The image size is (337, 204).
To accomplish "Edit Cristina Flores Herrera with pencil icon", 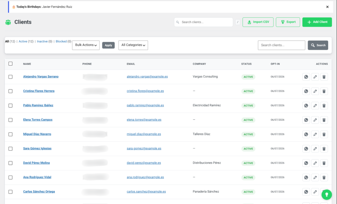I will (315, 91).
